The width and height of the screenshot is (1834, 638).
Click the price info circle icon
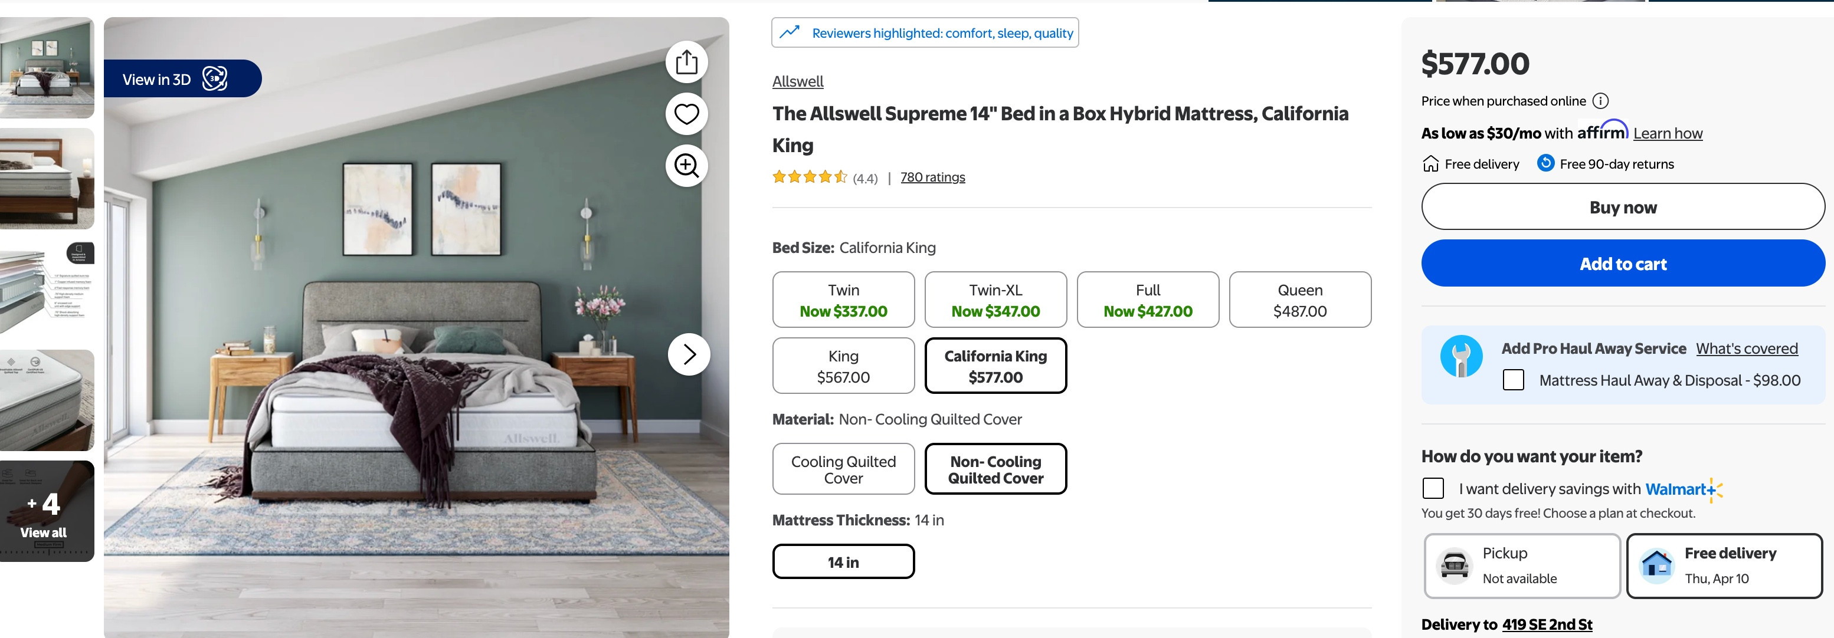point(1600,101)
